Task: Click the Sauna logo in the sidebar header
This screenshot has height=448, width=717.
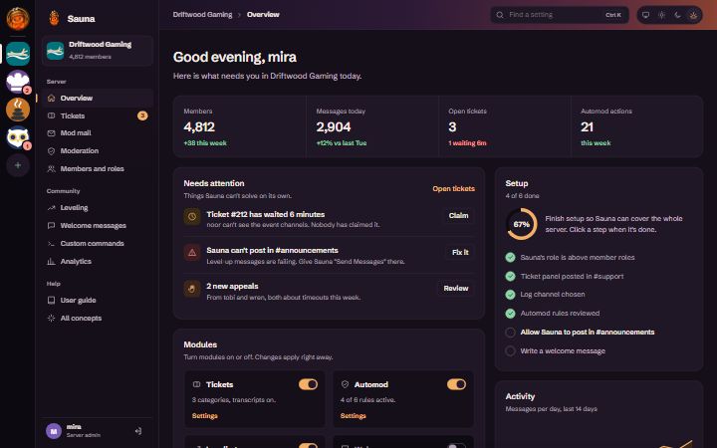Action: 55,18
